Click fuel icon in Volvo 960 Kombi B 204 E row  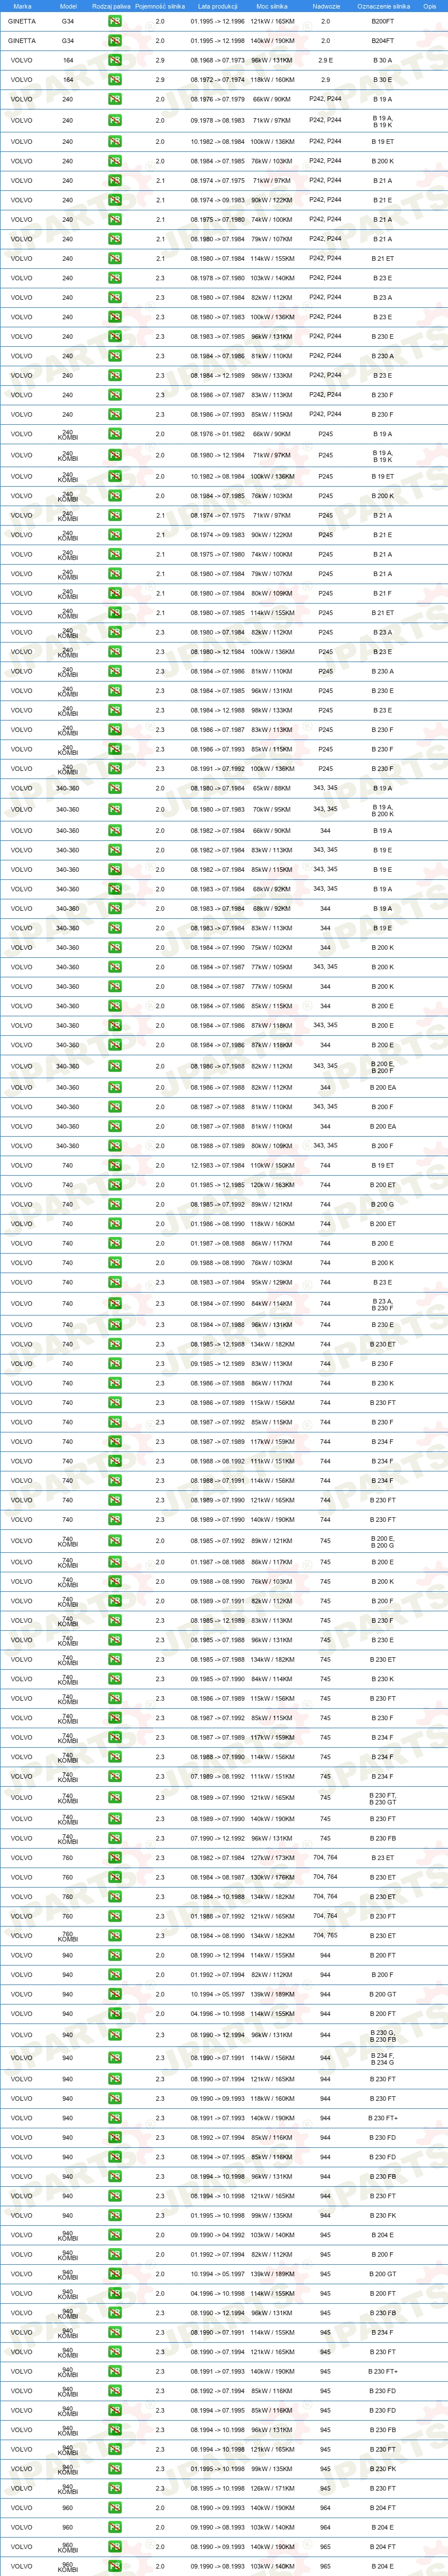pos(115,2567)
